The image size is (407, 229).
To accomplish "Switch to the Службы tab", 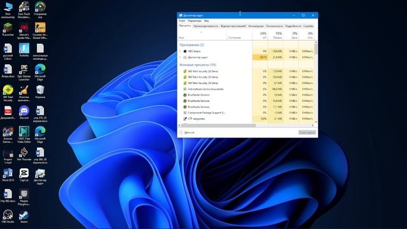I will 308,26.
